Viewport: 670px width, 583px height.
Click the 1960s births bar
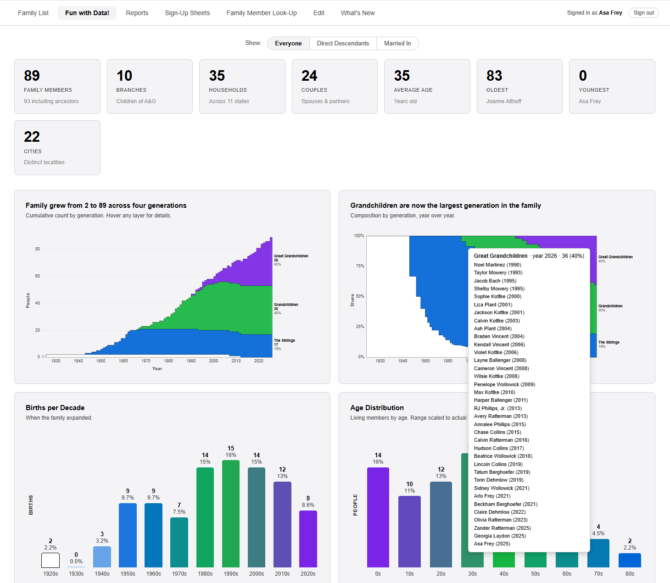tap(153, 535)
